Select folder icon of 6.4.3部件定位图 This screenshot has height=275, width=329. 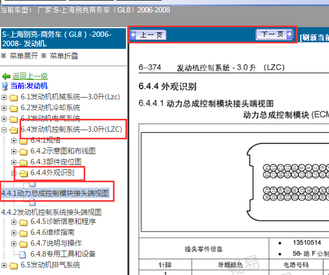click(x=23, y=162)
